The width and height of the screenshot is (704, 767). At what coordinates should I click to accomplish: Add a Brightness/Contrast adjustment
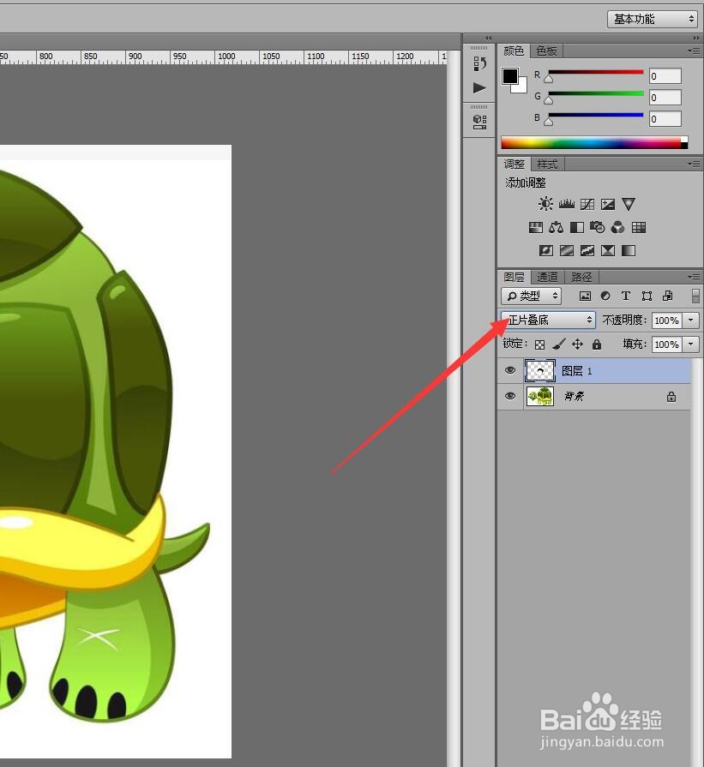point(545,204)
